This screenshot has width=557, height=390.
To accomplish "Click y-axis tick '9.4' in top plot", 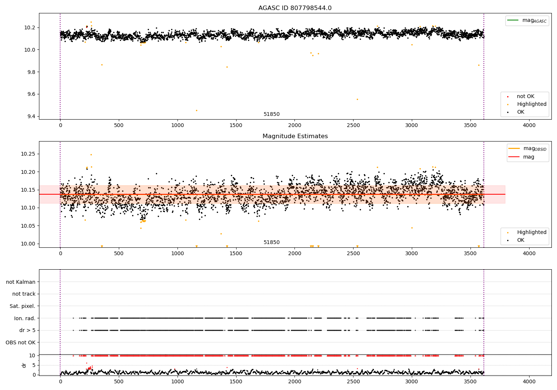I will tap(31, 117).
